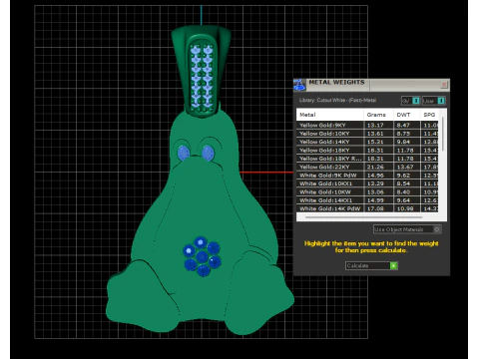Select the Yellow Gold:14KY row

(367, 142)
